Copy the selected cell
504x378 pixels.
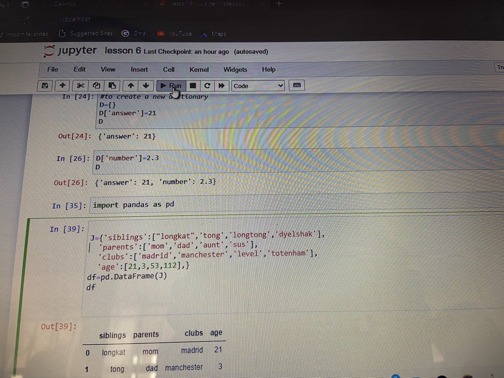pos(96,85)
